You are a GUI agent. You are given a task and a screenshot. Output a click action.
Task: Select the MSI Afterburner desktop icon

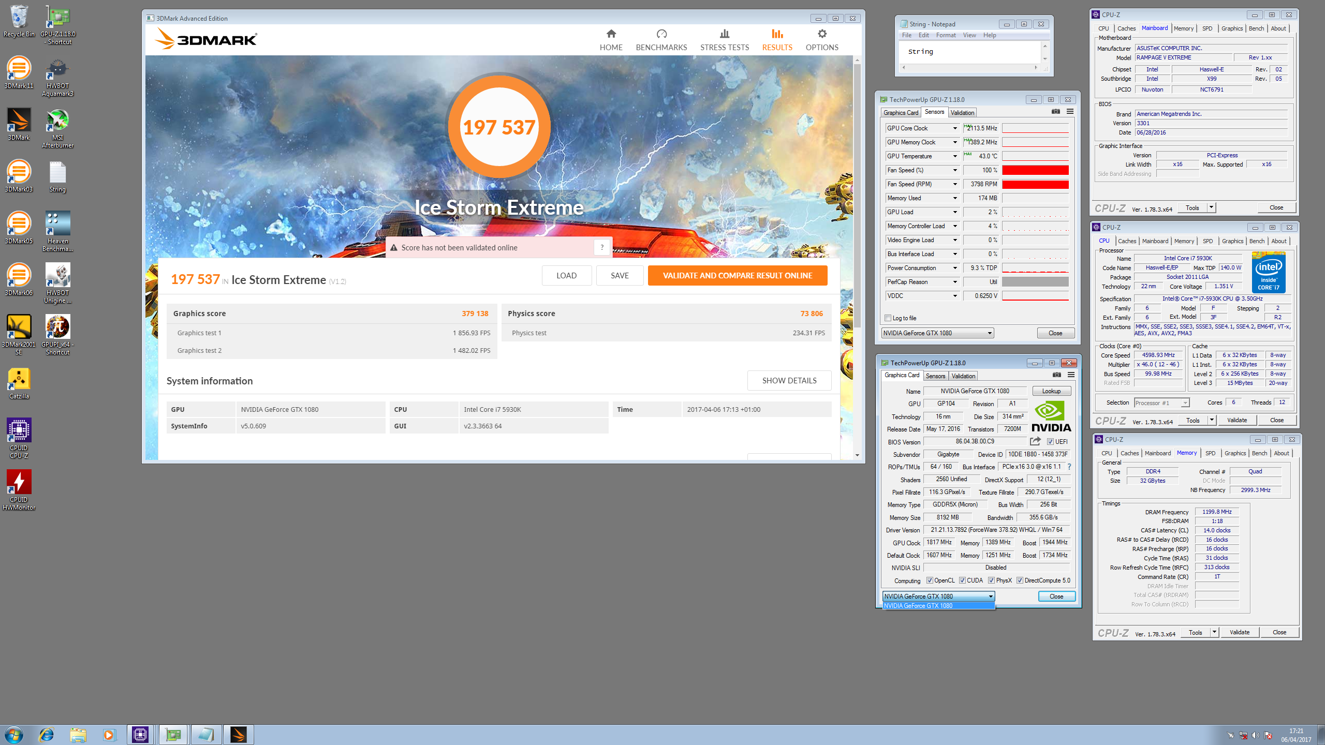tap(57, 129)
